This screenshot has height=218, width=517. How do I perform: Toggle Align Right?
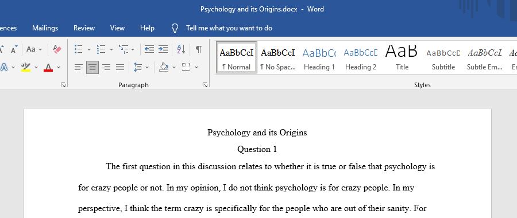(x=106, y=67)
